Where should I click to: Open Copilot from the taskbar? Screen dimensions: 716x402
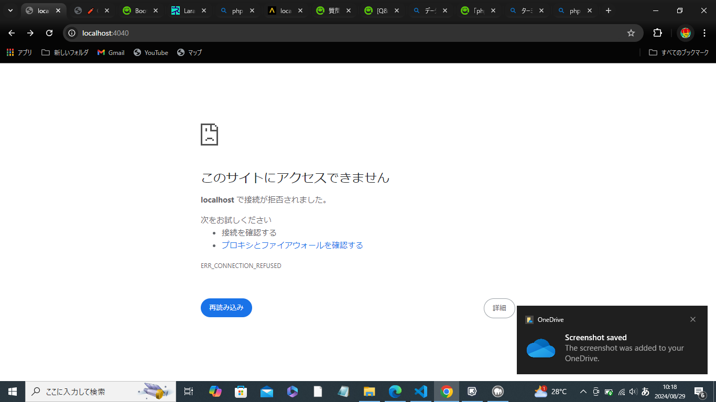[215, 392]
